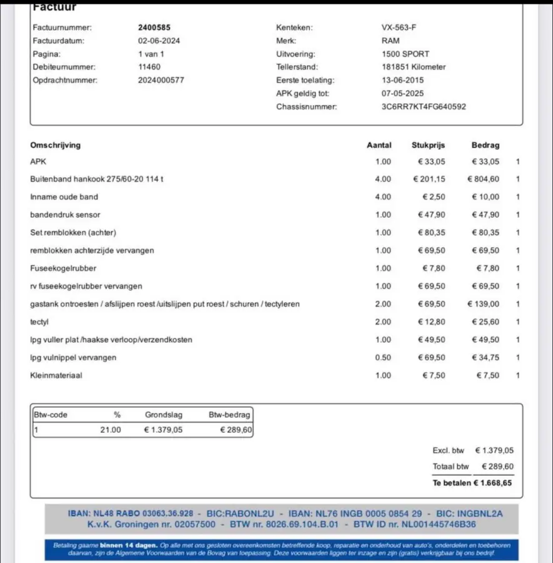
Task: Click the 'APK' line item description
Action: coord(38,162)
